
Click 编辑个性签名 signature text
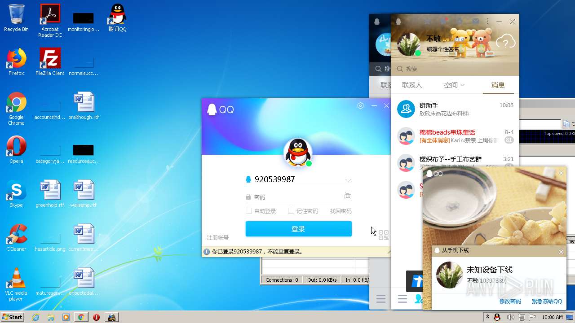[x=442, y=49]
